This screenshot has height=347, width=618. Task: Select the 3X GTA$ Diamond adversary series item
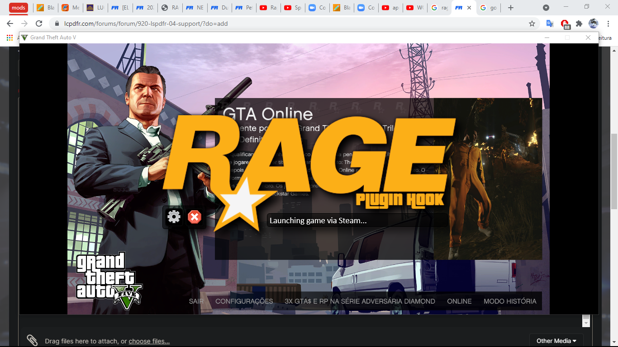[360, 301]
